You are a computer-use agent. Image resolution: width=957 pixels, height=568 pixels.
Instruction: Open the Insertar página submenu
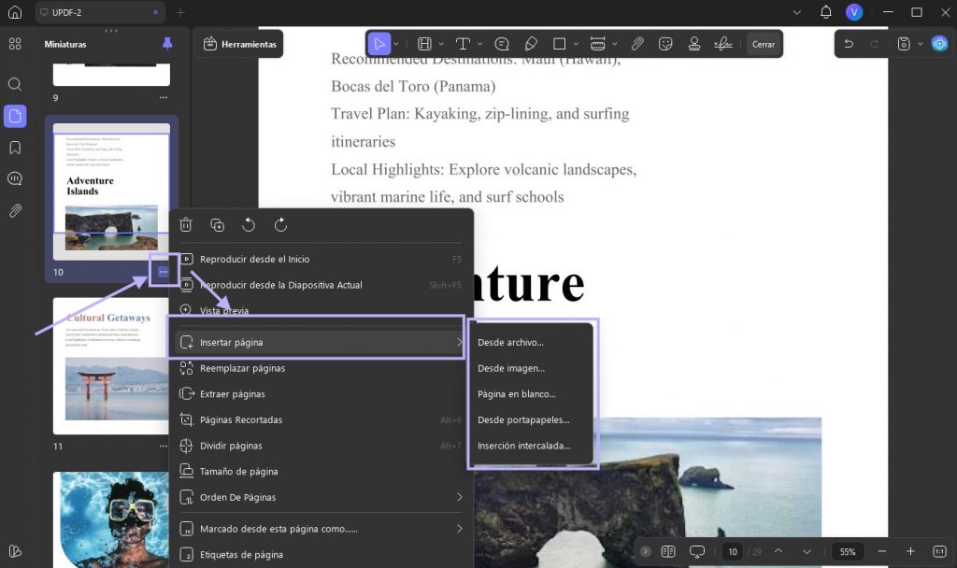point(321,342)
